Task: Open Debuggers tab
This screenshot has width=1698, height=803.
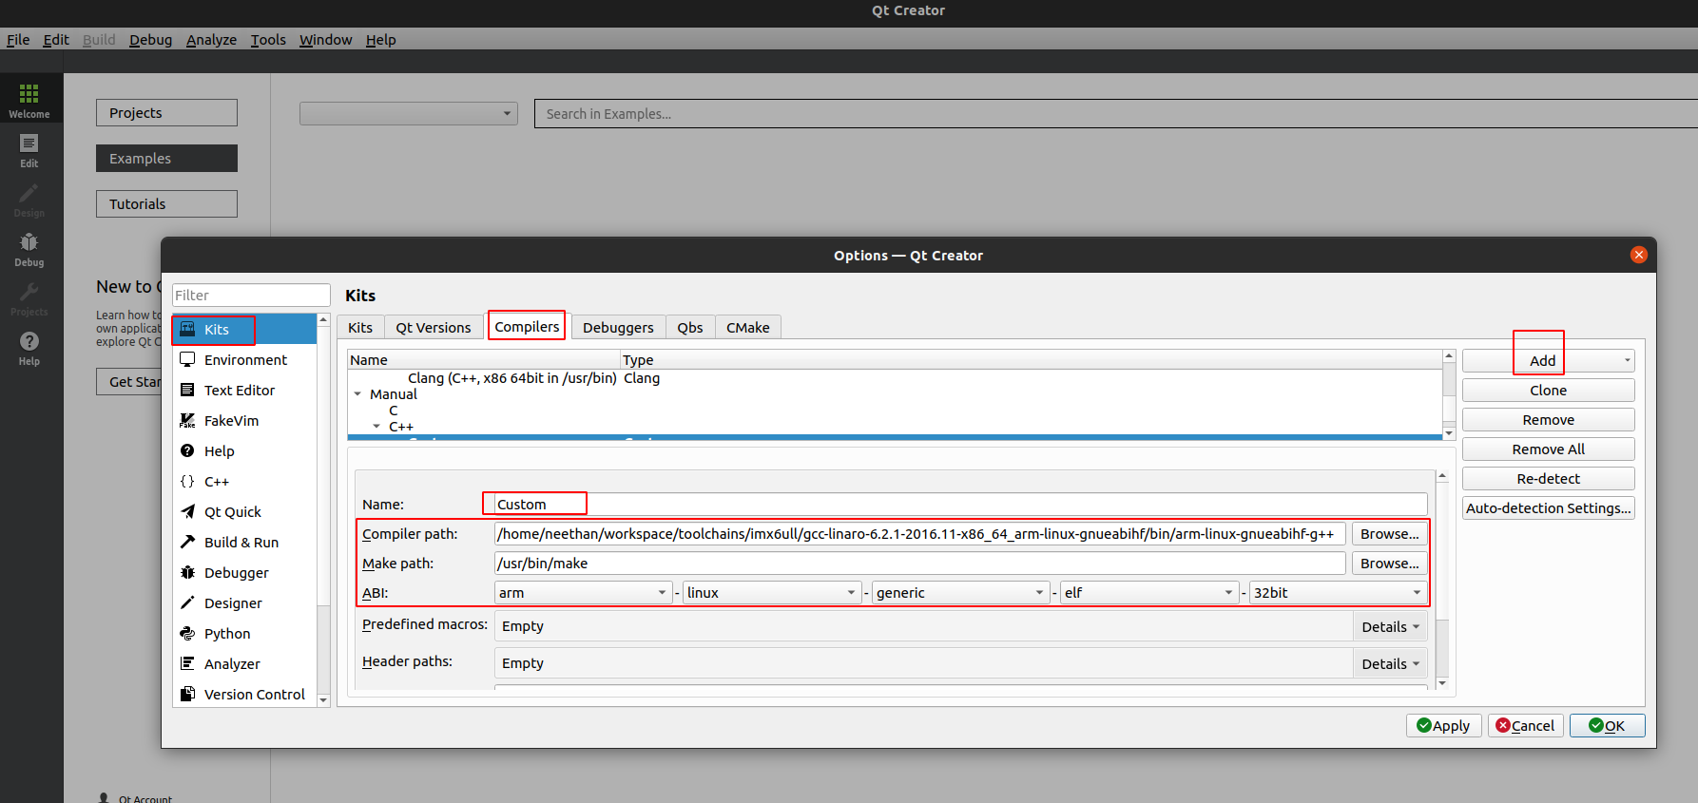Action: (618, 327)
